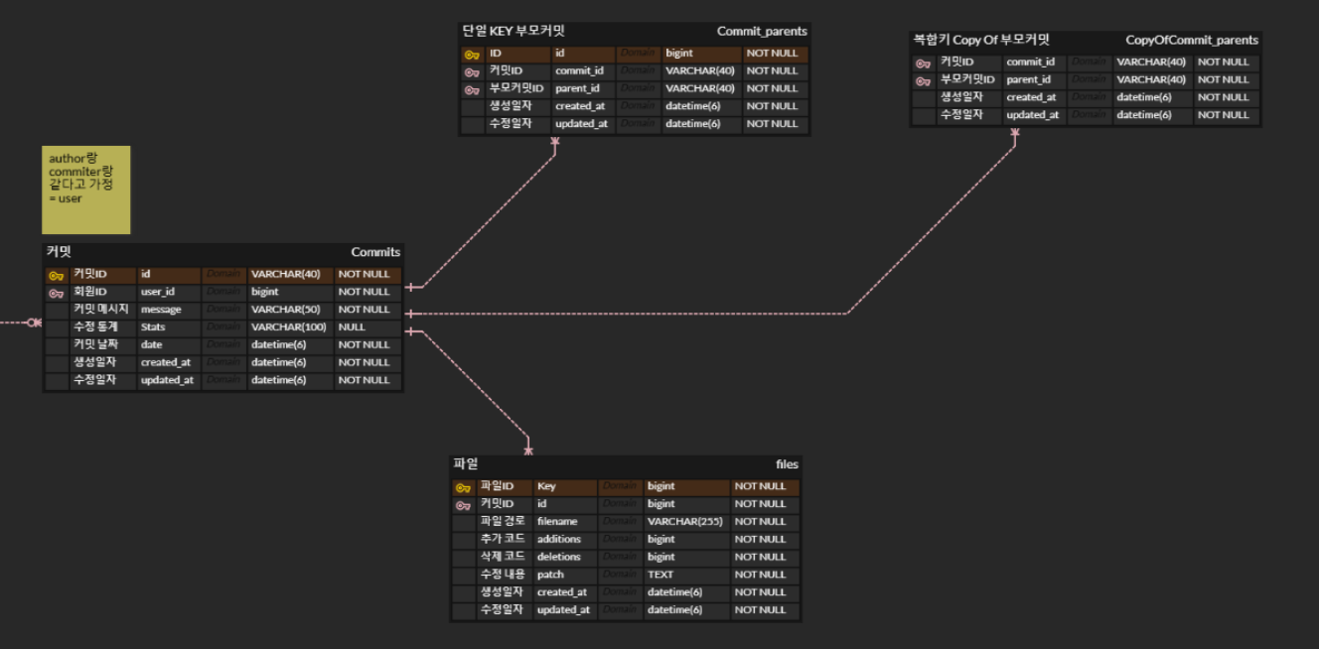1319x649 pixels.
Task: Click the files physical table name
Action: [787, 463]
